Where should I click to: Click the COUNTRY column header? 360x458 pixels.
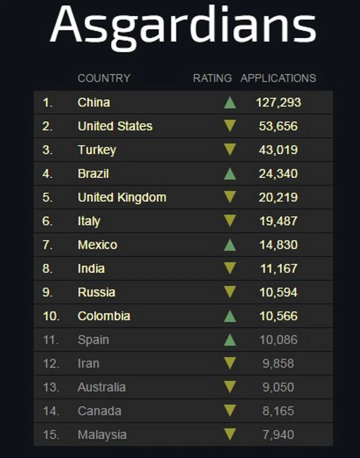(x=104, y=78)
